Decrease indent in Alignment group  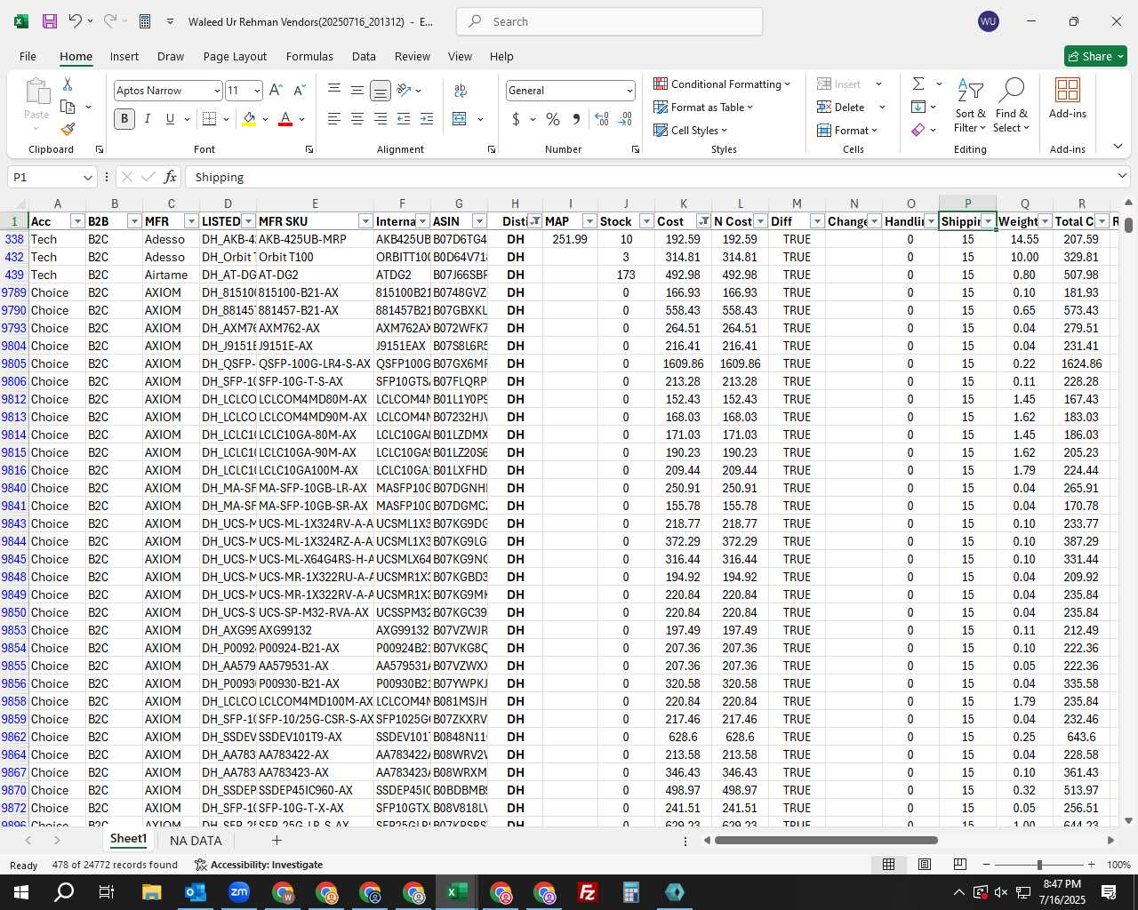(x=404, y=119)
